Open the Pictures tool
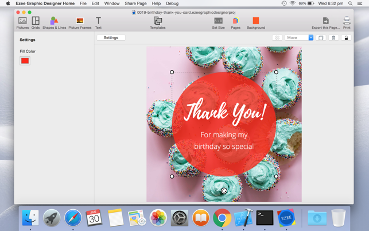The image size is (369, 231). pyautogui.click(x=22, y=22)
